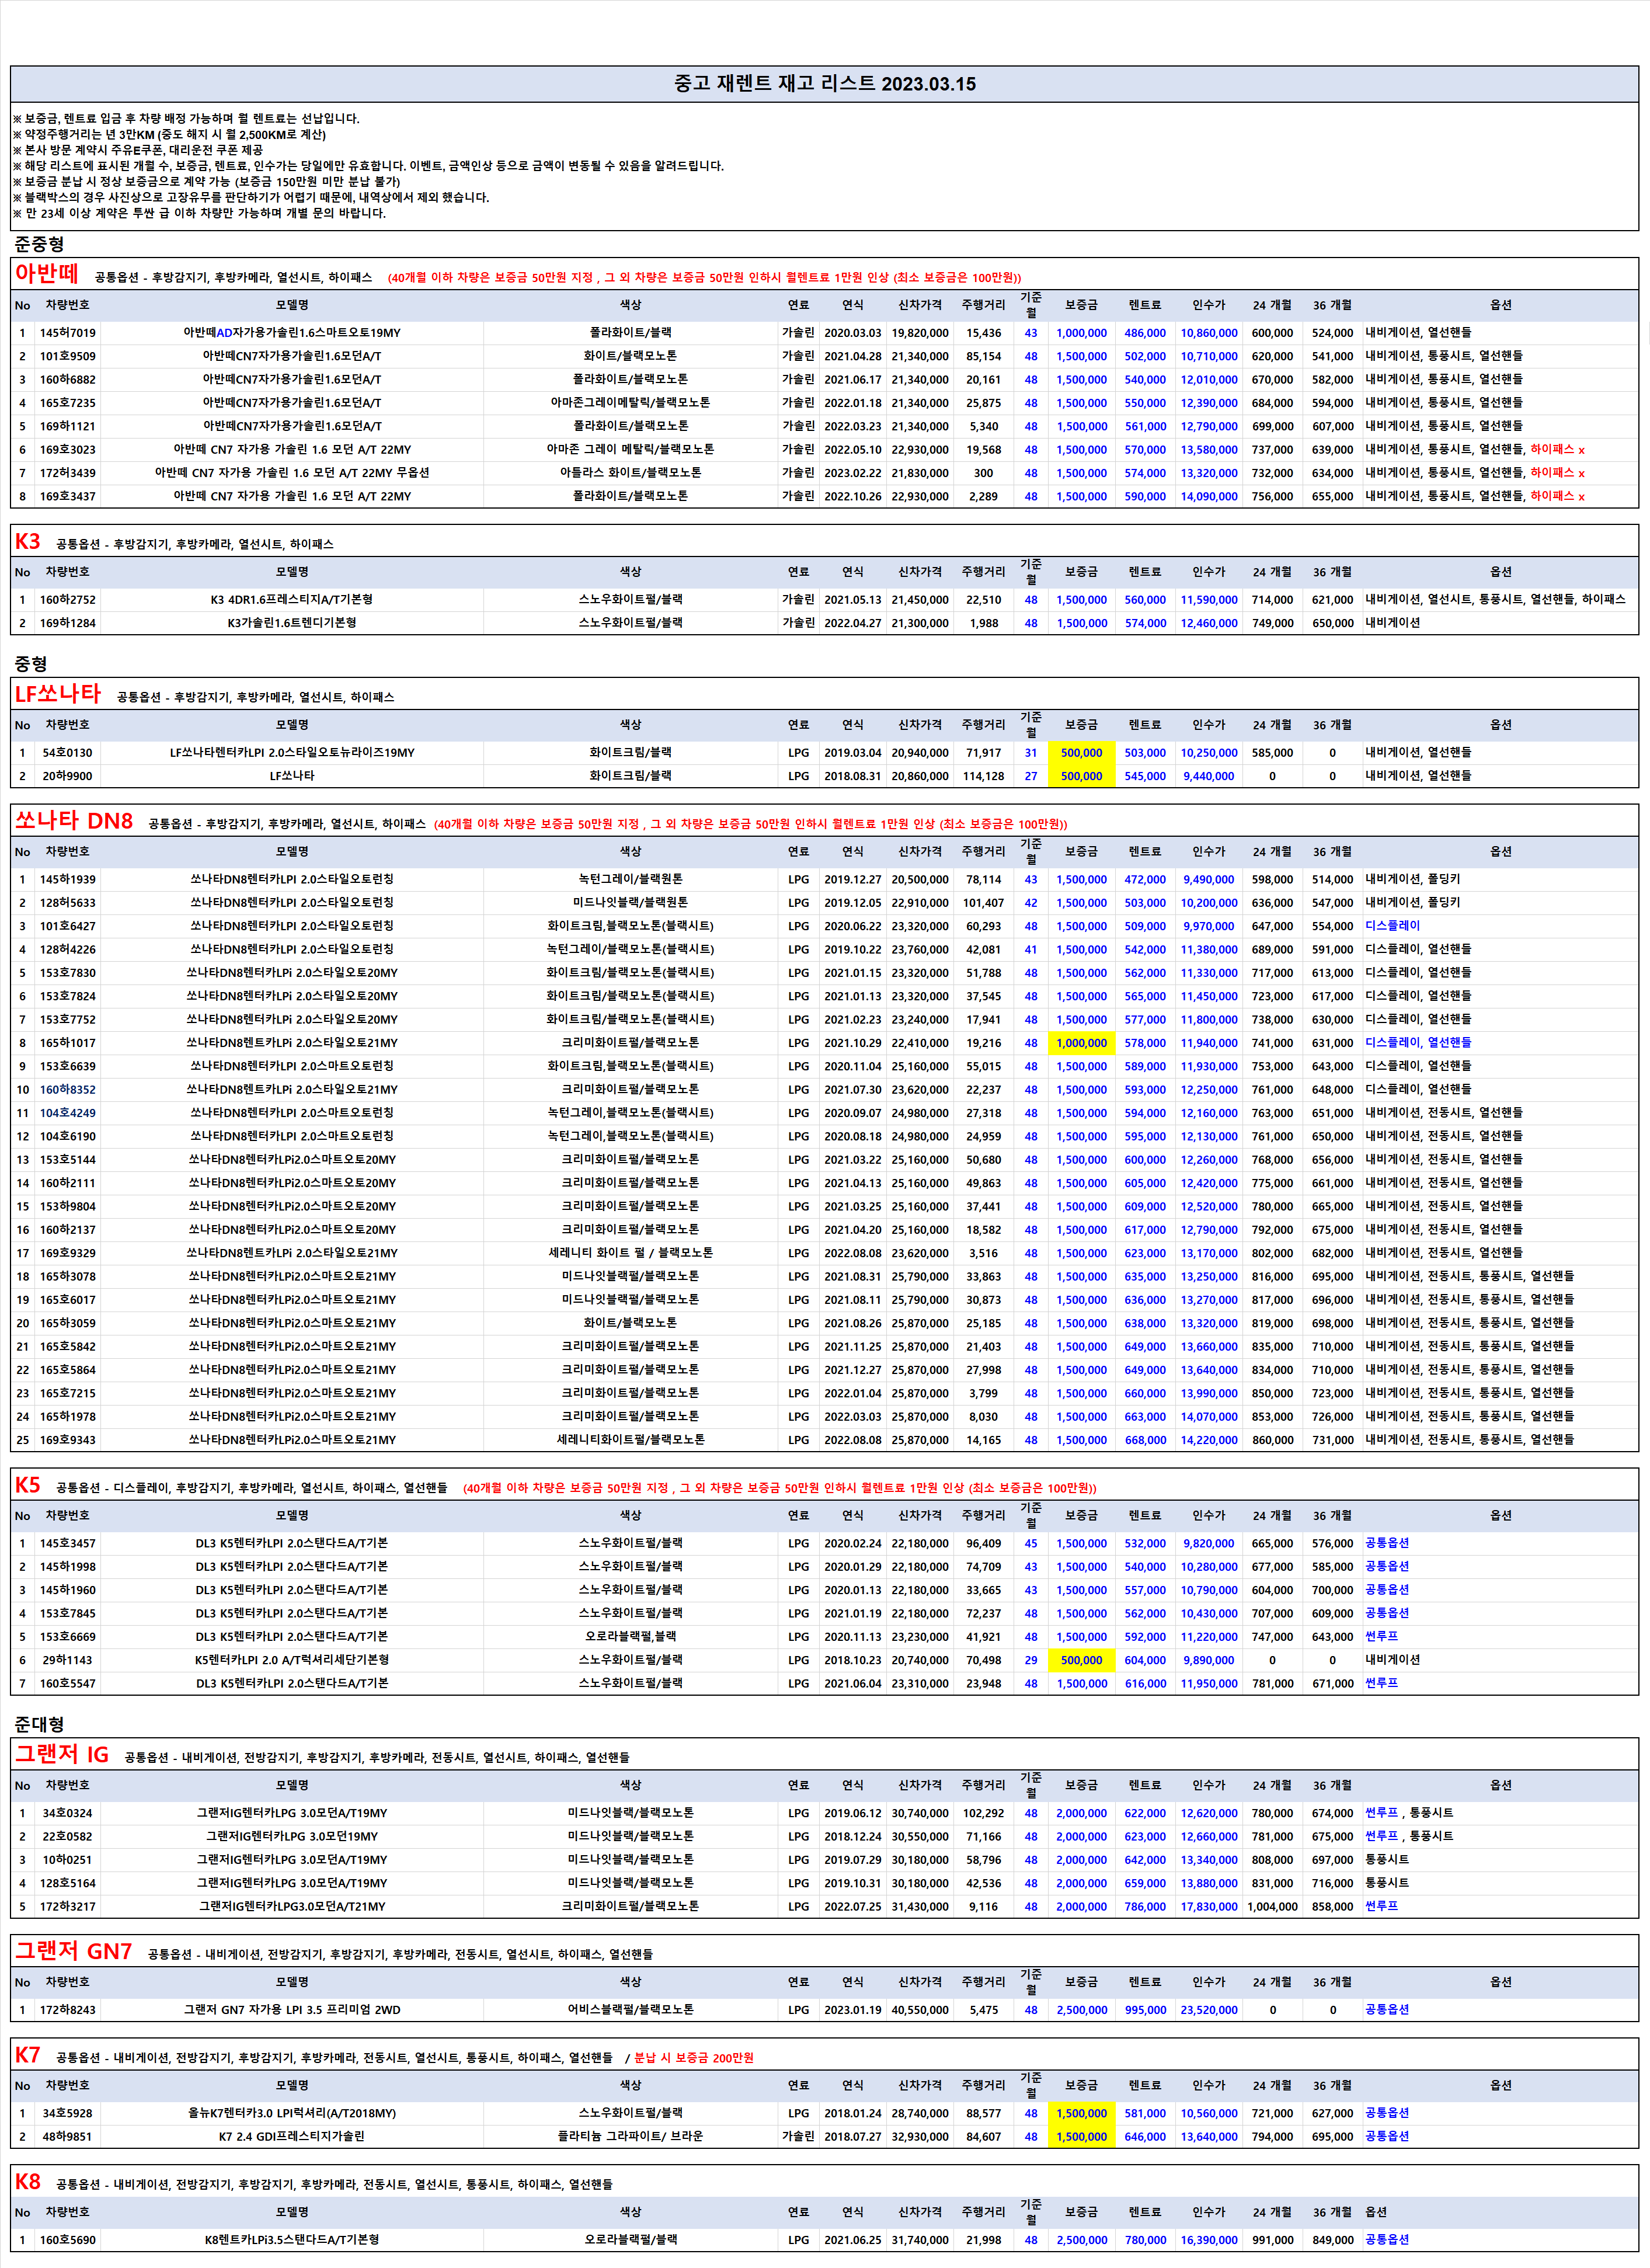The height and width of the screenshot is (2268, 1650).
Task: Select the purchase price '17,830,000'
Action: pyautogui.click(x=1209, y=1907)
